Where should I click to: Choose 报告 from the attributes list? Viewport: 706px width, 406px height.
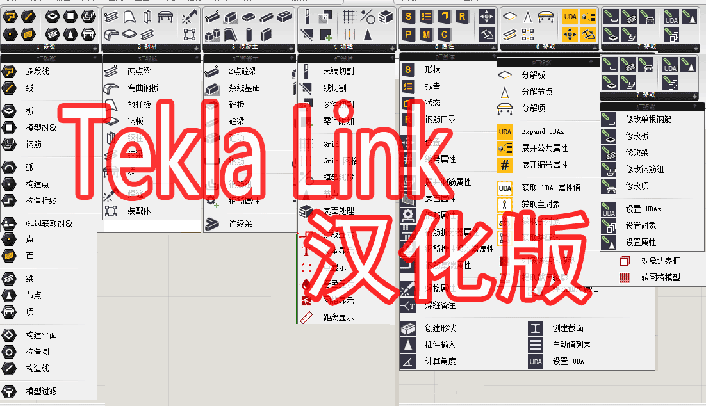(432, 86)
